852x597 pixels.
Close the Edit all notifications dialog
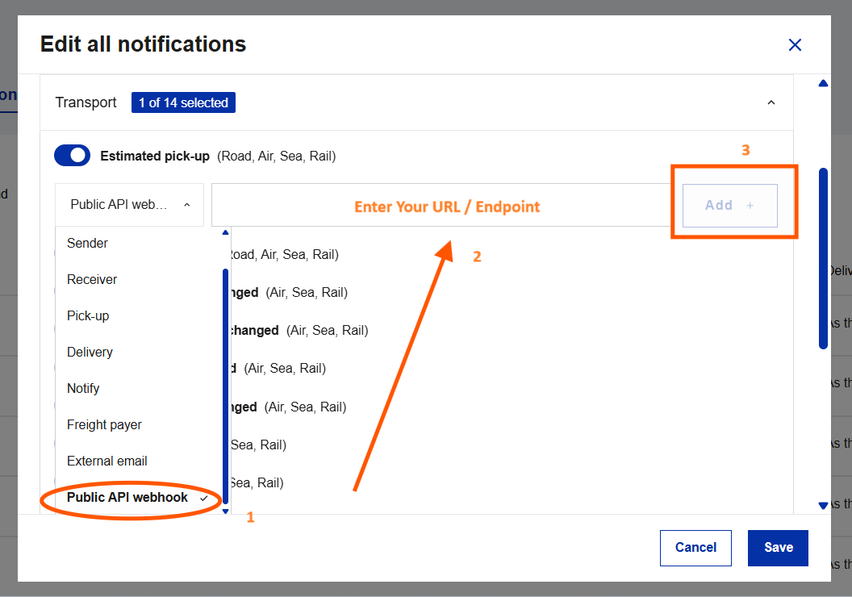(x=795, y=45)
